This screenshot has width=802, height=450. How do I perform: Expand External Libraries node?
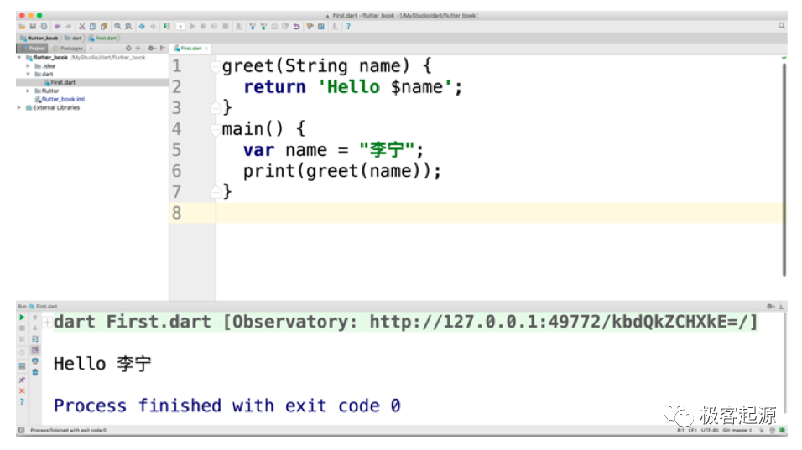click(x=19, y=108)
